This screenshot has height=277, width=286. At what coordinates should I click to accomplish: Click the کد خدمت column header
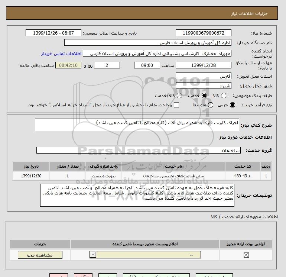(243, 166)
